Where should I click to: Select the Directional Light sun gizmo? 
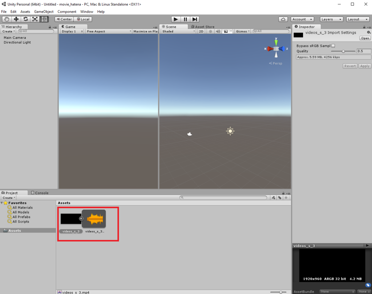[230, 131]
